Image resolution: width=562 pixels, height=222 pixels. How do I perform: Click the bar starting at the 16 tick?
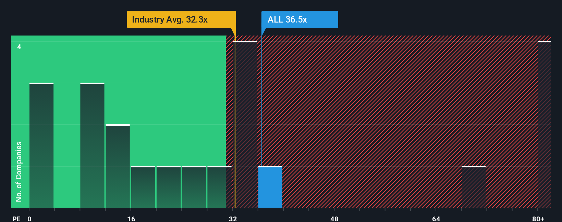(x=143, y=187)
